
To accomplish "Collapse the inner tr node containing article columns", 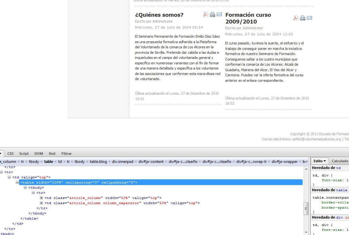I will [x=33, y=193].
